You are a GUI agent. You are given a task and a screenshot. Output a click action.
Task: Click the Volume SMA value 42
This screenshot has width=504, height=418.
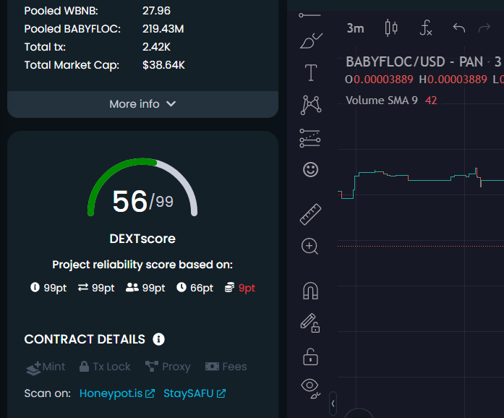point(431,101)
